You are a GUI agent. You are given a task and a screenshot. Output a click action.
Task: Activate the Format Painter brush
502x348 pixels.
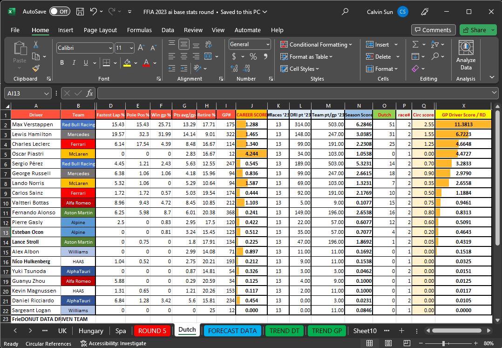click(36, 68)
